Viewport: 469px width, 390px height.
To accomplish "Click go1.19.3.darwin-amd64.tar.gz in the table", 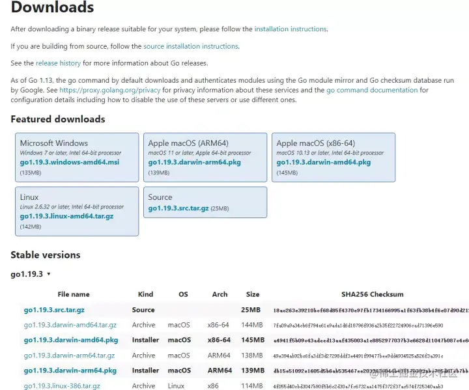I will coord(70,325).
